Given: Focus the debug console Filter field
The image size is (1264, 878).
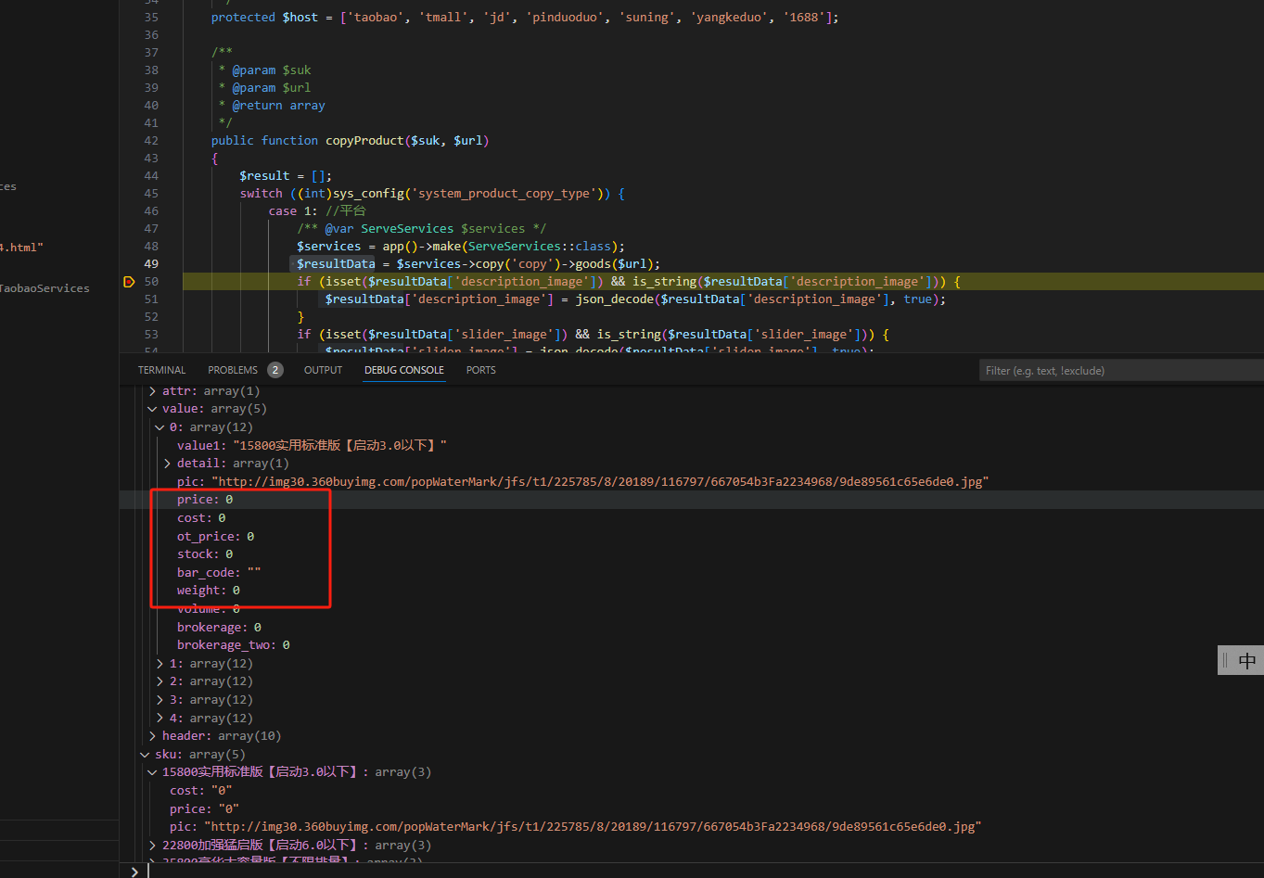Looking at the screenshot, I should point(1121,371).
